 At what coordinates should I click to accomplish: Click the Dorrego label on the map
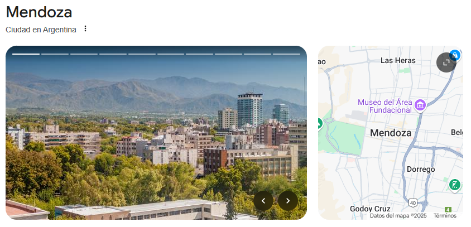(421, 170)
